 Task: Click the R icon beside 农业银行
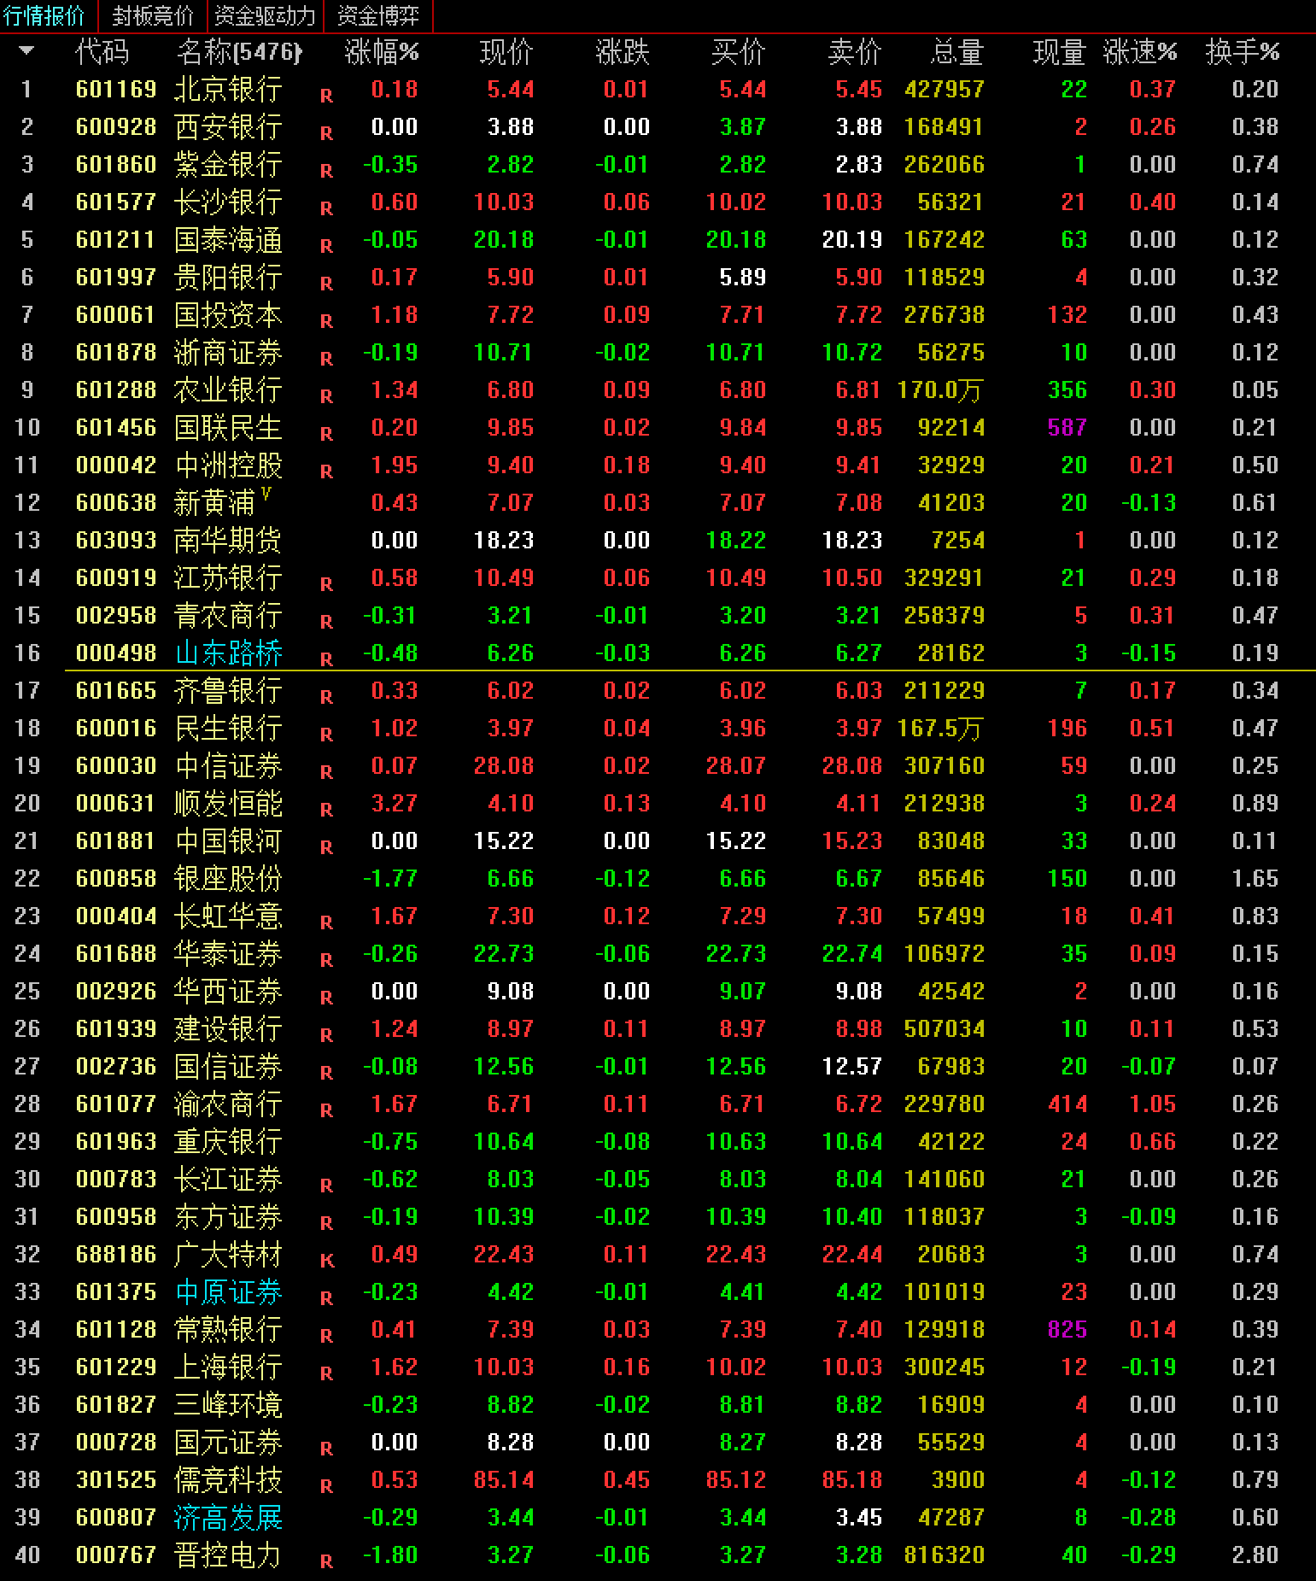click(x=326, y=396)
